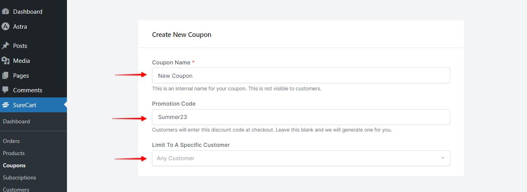Open the SureCart menu item
The width and height of the screenshot is (527, 192).
click(33, 105)
